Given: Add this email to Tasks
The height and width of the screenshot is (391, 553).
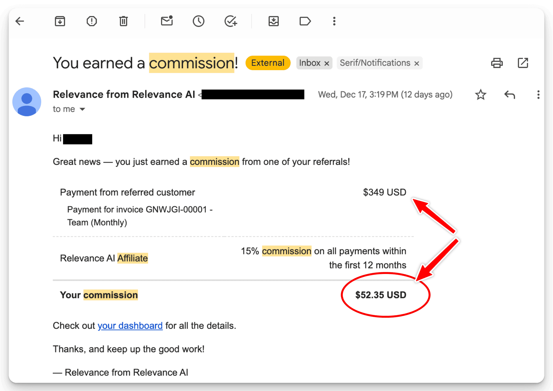Looking at the screenshot, I should [230, 21].
